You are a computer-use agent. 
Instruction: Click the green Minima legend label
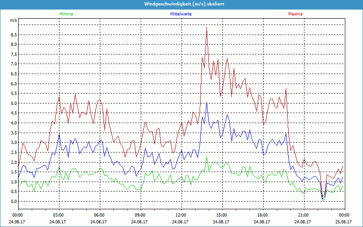point(66,14)
